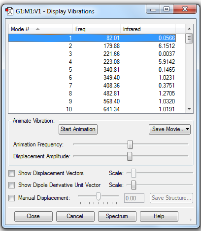Click the Manual Displacement slider handle
This screenshot has width=201, height=231.
(x=98, y=196)
